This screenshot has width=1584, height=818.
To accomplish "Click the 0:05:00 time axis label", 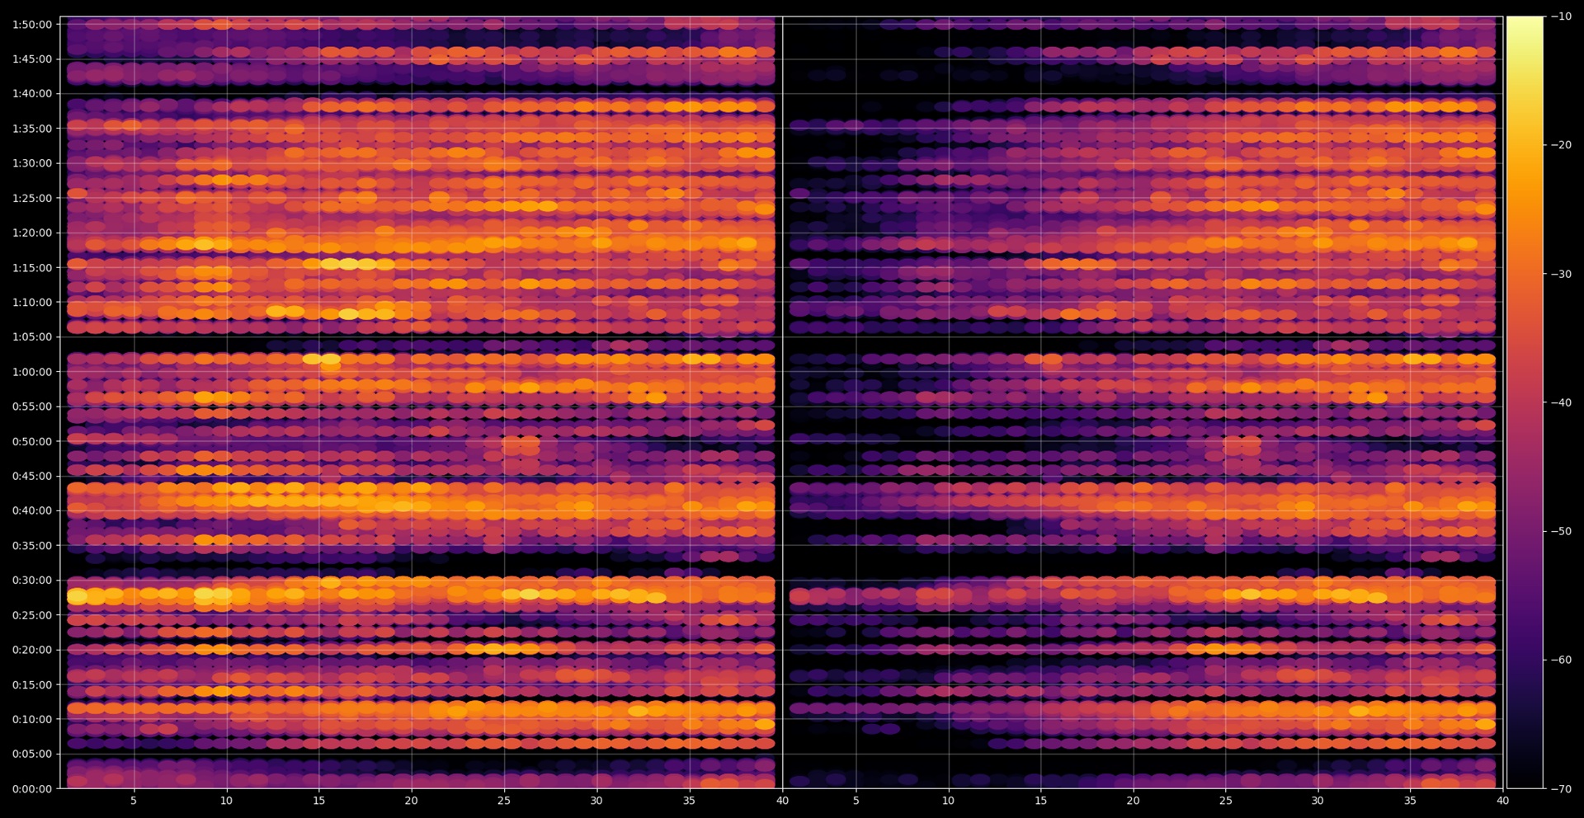I will coord(32,754).
